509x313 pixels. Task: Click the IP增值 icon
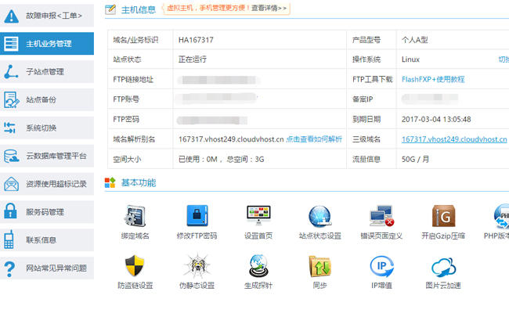(381, 267)
